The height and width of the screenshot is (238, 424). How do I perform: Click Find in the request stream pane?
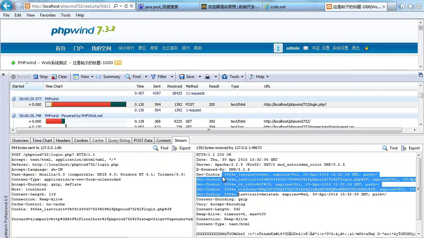[x=161, y=148]
